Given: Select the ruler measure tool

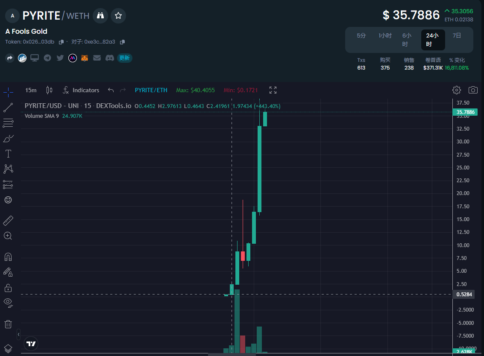Looking at the screenshot, I should click(x=8, y=220).
